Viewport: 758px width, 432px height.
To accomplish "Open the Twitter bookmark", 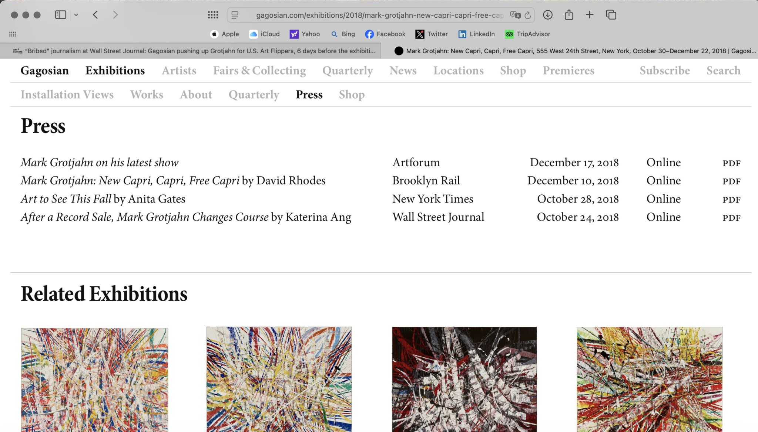I will coord(432,34).
